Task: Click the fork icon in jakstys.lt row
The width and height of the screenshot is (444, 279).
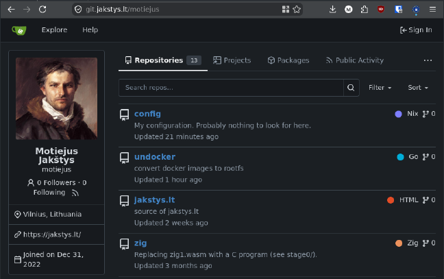Action: (x=425, y=200)
